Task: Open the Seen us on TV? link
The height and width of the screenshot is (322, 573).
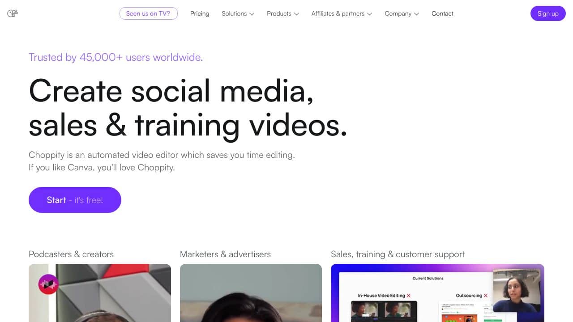Action: tap(148, 13)
